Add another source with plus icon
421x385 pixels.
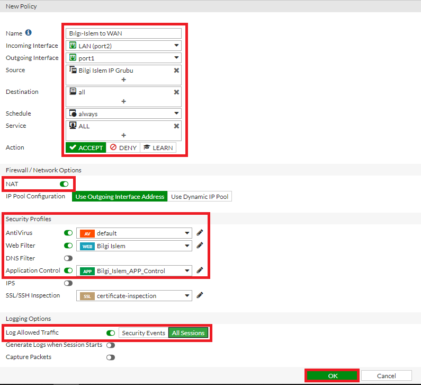[123, 80]
